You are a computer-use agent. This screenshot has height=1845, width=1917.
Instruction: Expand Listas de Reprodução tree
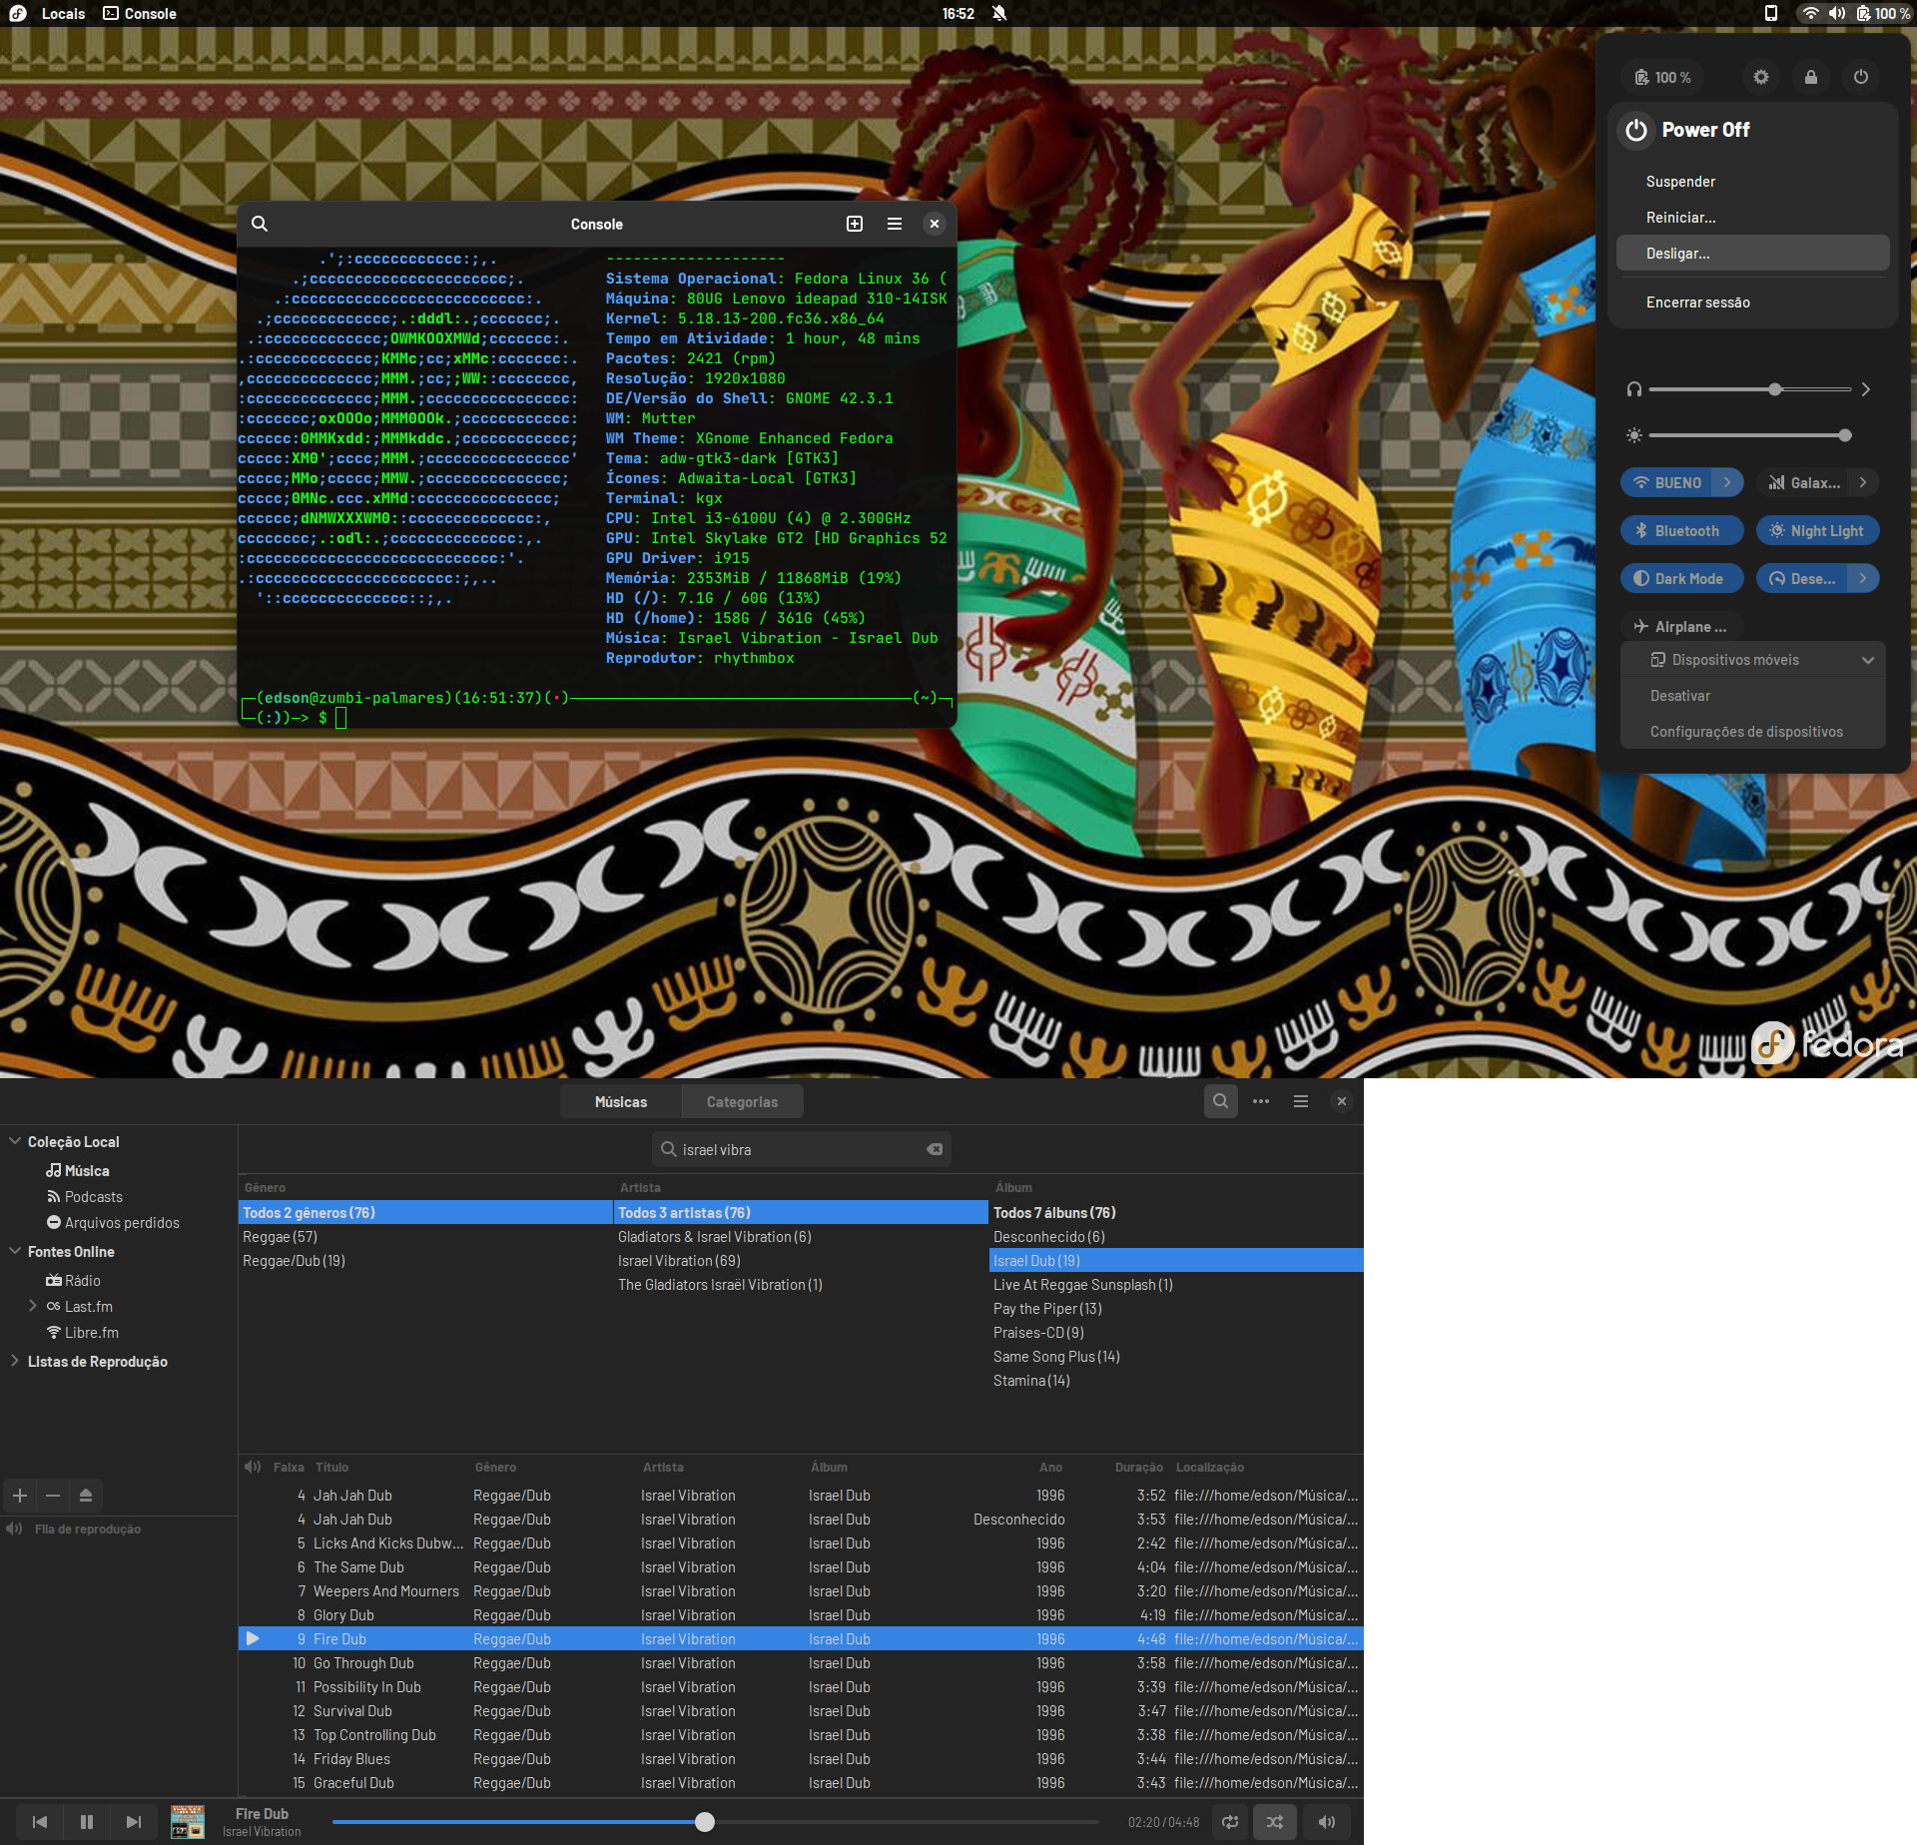click(15, 1361)
